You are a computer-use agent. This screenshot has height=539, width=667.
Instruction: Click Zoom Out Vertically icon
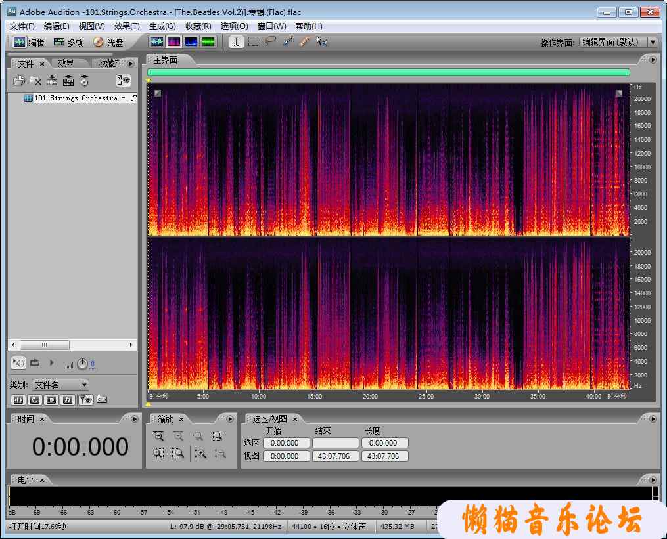point(220,454)
